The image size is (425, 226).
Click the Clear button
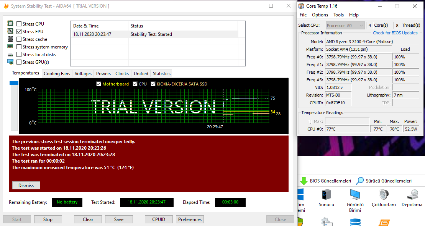pyautogui.click(x=88, y=219)
